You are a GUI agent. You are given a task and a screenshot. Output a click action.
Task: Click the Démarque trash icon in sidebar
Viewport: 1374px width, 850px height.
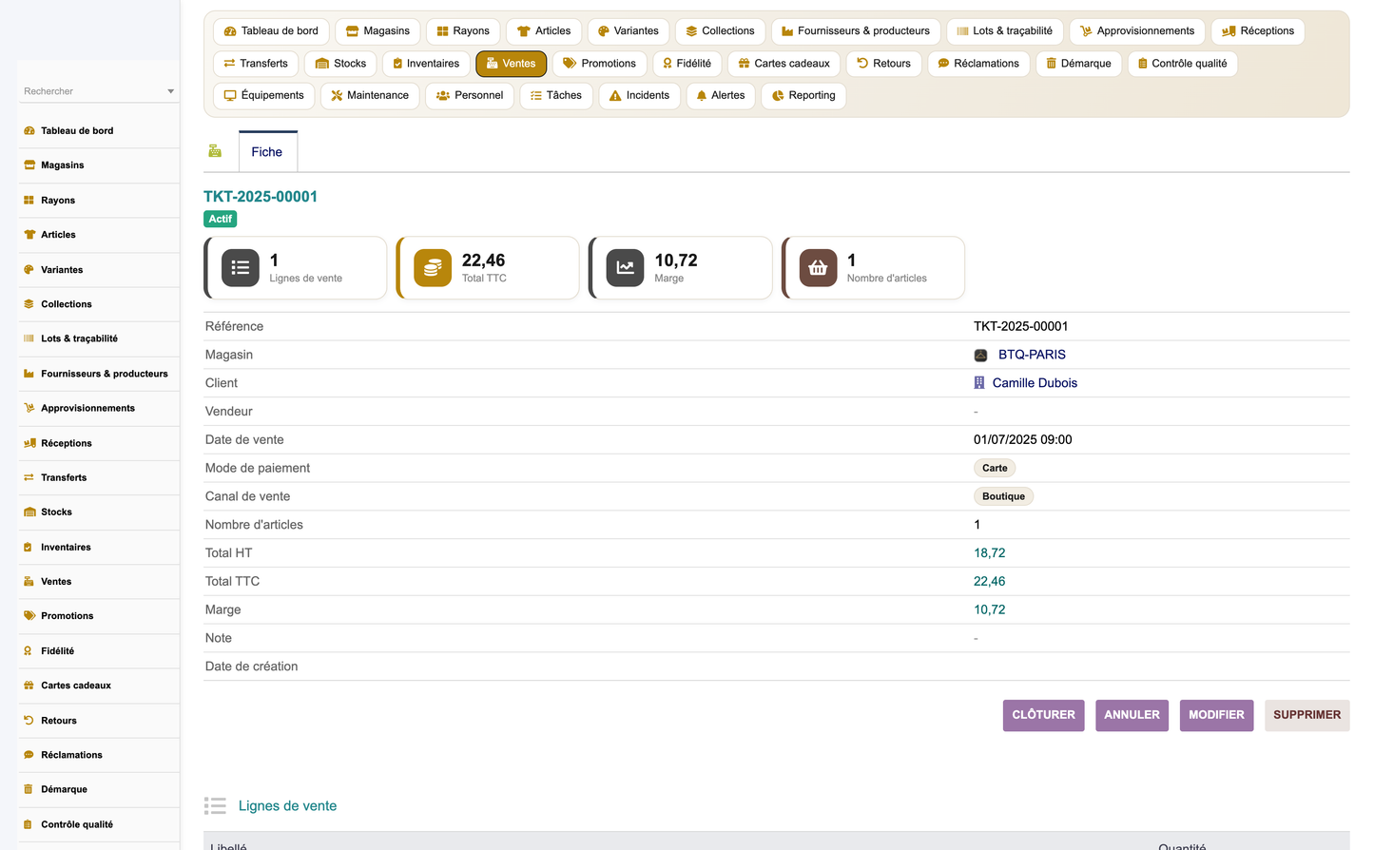click(29, 789)
